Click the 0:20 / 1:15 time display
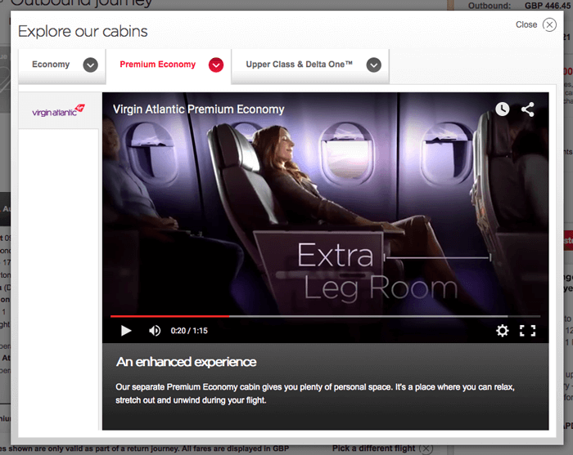 click(189, 331)
